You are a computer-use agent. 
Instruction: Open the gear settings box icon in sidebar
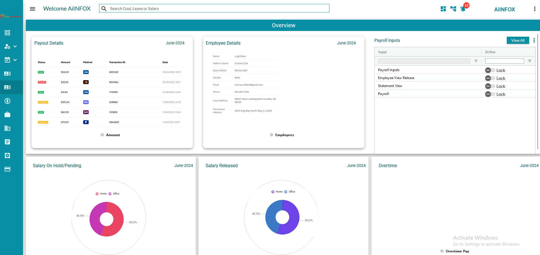pyautogui.click(x=7, y=156)
